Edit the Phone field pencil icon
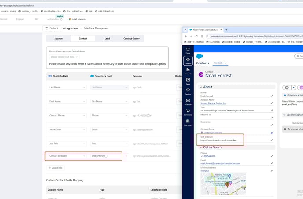 (x=272, y=156)
